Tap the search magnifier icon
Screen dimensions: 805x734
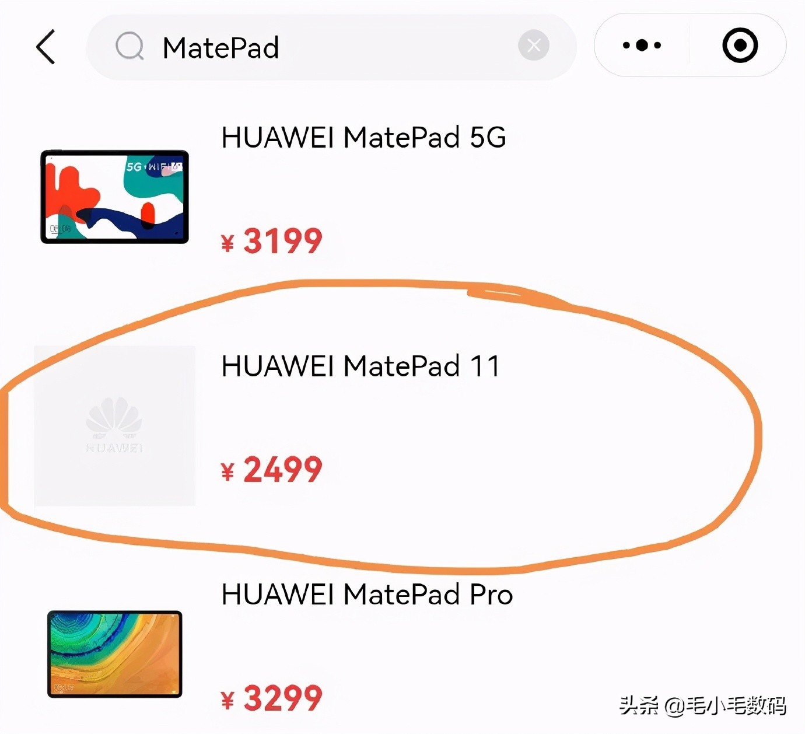(129, 46)
